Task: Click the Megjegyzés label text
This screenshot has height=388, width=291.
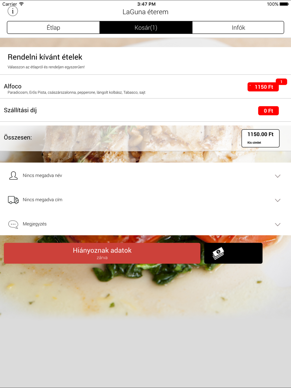Action: [x=35, y=224]
